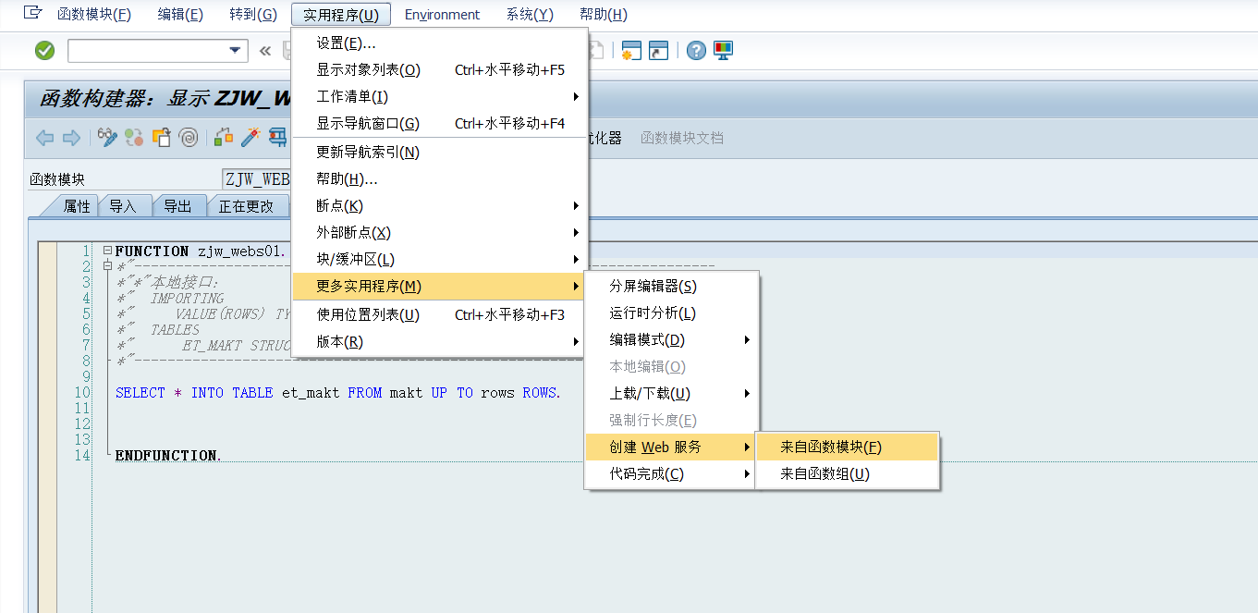Click the green checkmark Enter icon
This screenshot has width=1258, height=613.
point(44,51)
